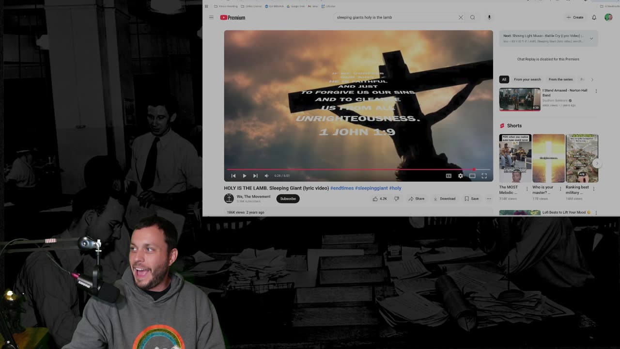620x349 pixels.
Task: Click the search magnifier button
Action: tap(473, 17)
